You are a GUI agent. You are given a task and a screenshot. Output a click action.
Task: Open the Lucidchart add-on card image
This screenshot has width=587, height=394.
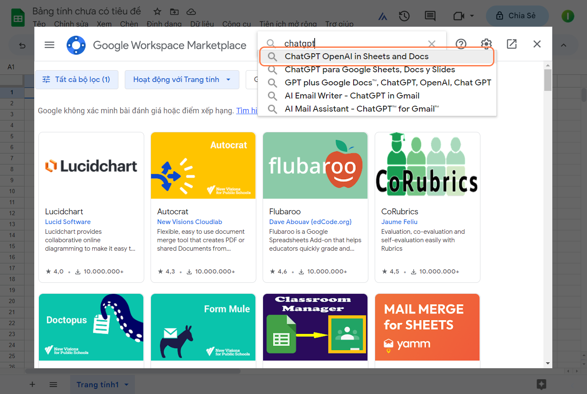(x=91, y=165)
